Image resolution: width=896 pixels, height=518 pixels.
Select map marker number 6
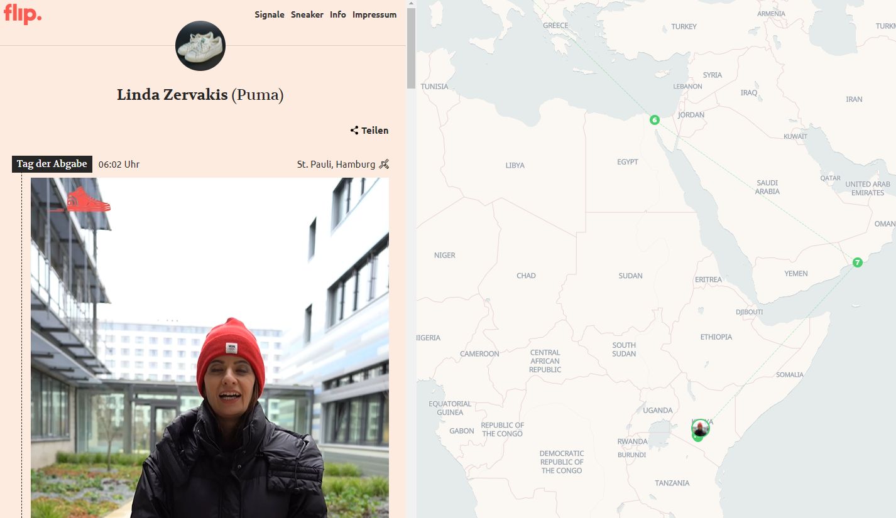click(x=655, y=120)
